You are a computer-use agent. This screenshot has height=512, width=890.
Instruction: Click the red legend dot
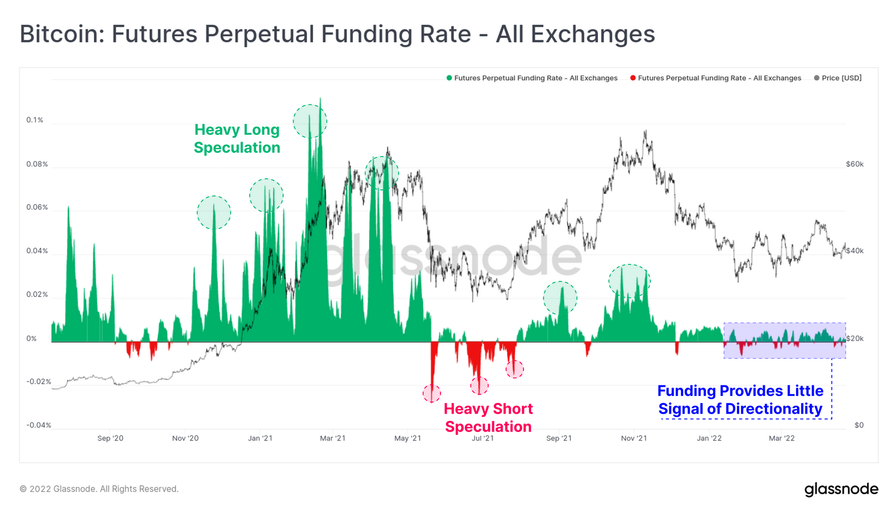[633, 78]
